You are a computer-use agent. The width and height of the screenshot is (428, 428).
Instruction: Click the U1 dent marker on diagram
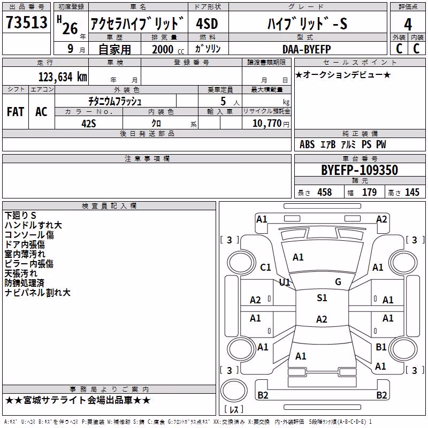[x=285, y=282]
